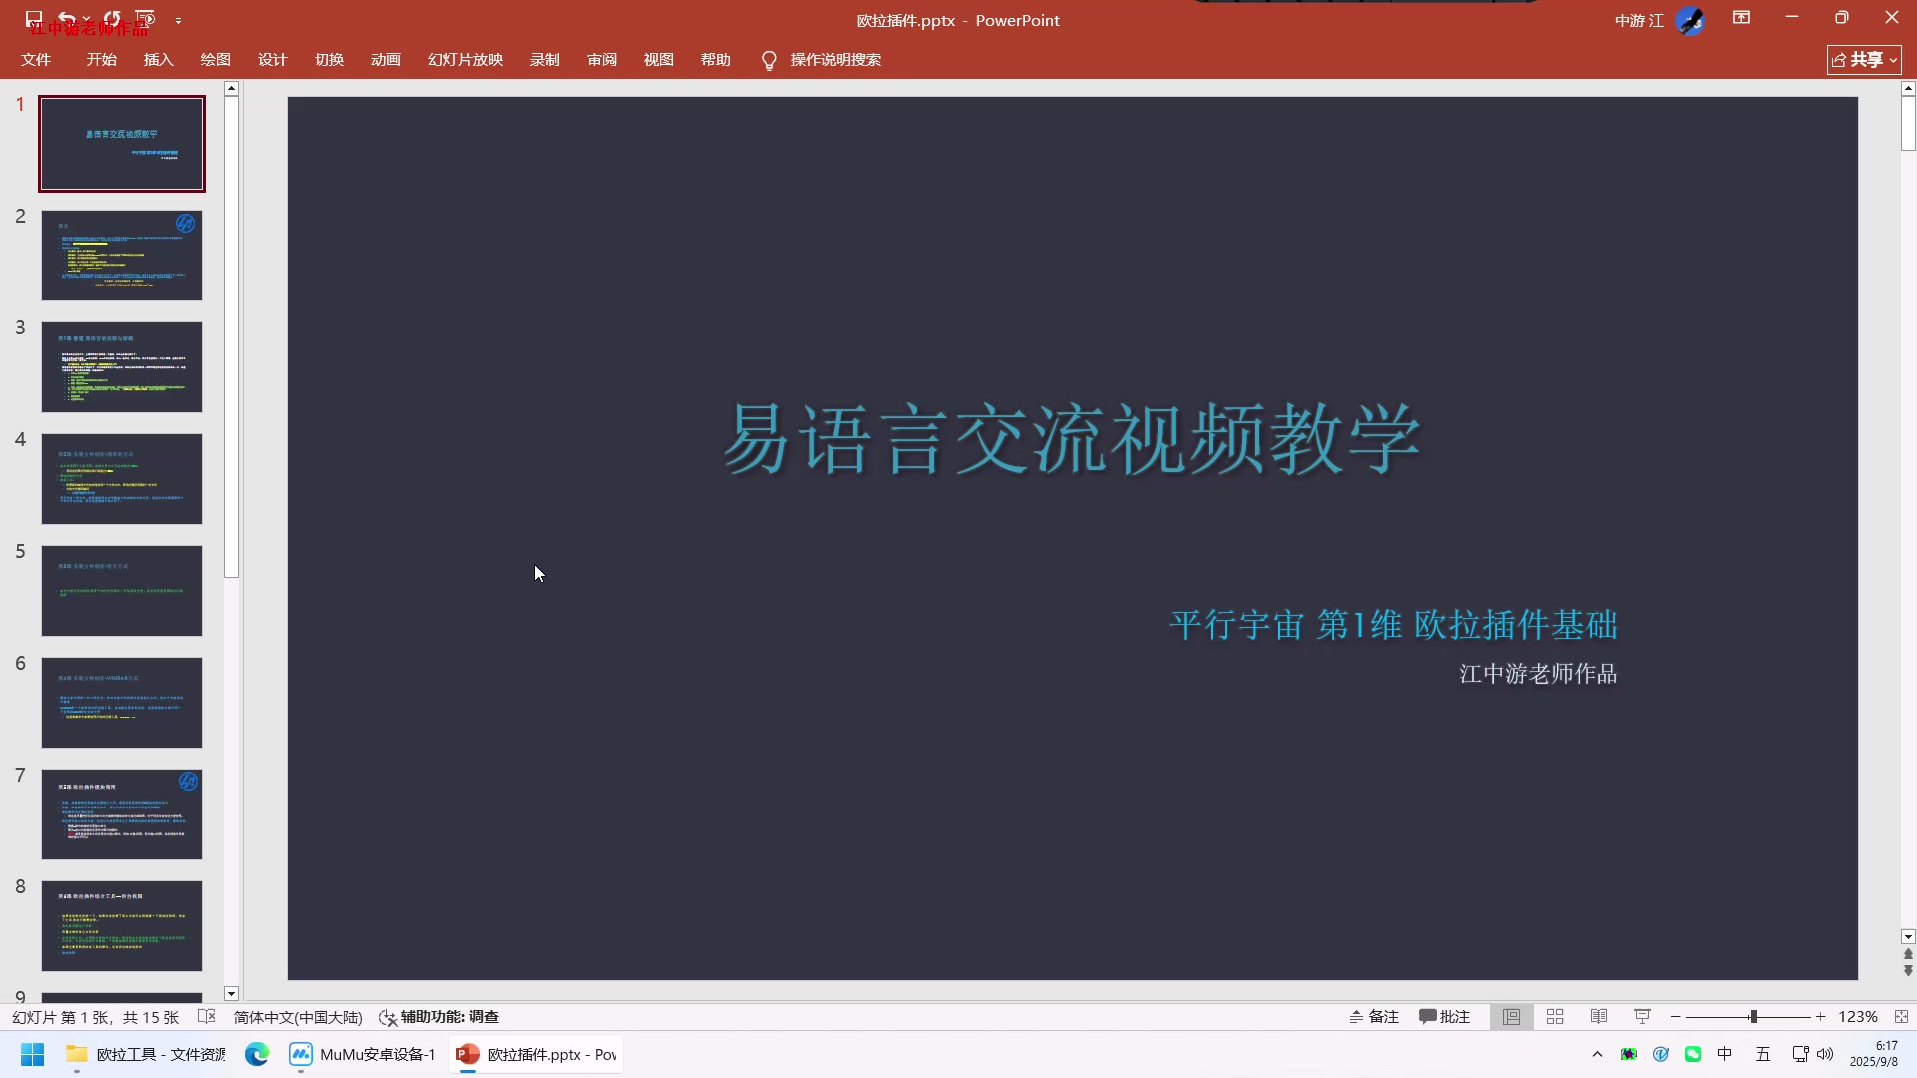The height and width of the screenshot is (1078, 1917).
Task: Open the 幻灯片放映 ribbon tab
Action: pyautogui.click(x=464, y=59)
